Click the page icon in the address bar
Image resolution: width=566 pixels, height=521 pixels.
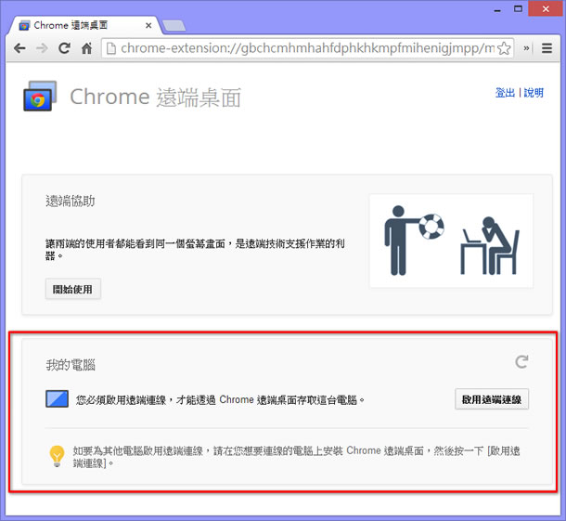pyautogui.click(x=111, y=48)
